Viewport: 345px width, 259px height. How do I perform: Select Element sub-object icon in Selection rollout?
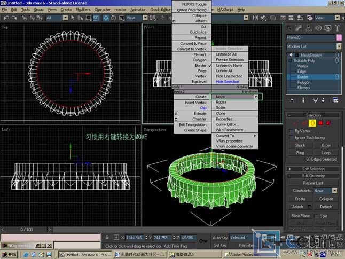pos(328,123)
